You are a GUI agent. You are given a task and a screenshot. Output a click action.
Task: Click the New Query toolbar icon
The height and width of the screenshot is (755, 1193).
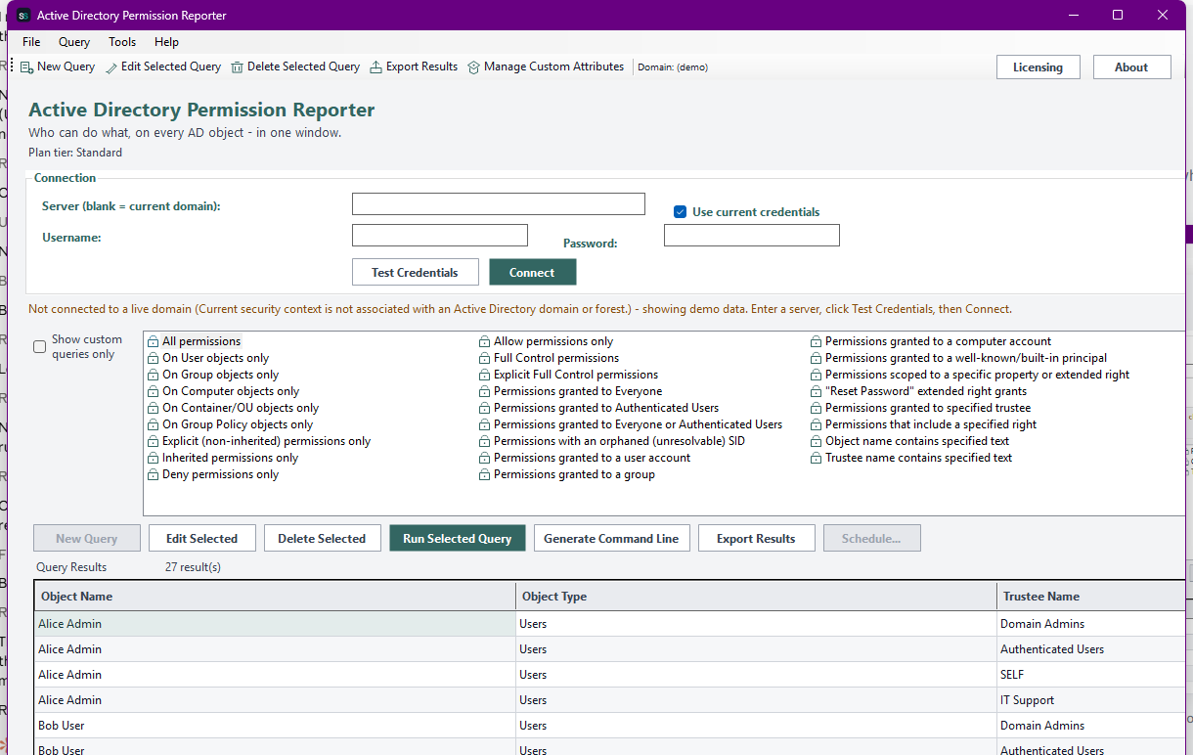[27, 67]
